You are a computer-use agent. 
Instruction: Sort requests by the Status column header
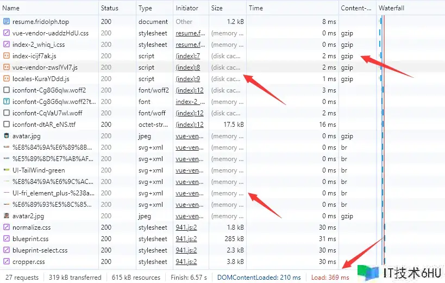(109, 8)
